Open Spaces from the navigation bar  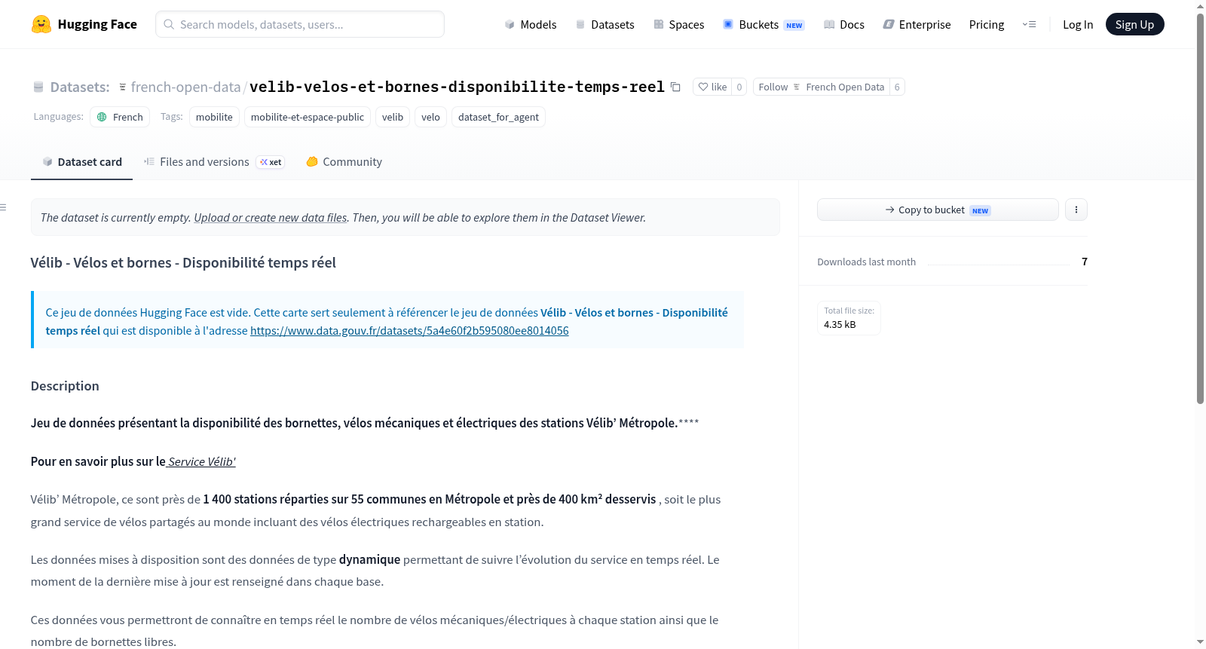click(x=678, y=24)
